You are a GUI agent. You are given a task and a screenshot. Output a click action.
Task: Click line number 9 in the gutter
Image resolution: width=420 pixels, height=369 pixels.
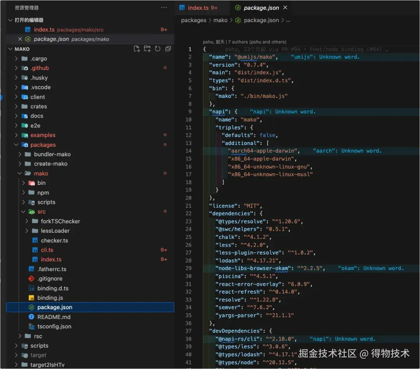coord(190,111)
